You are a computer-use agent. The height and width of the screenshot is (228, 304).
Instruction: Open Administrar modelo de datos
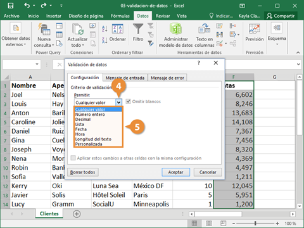click(x=175, y=35)
